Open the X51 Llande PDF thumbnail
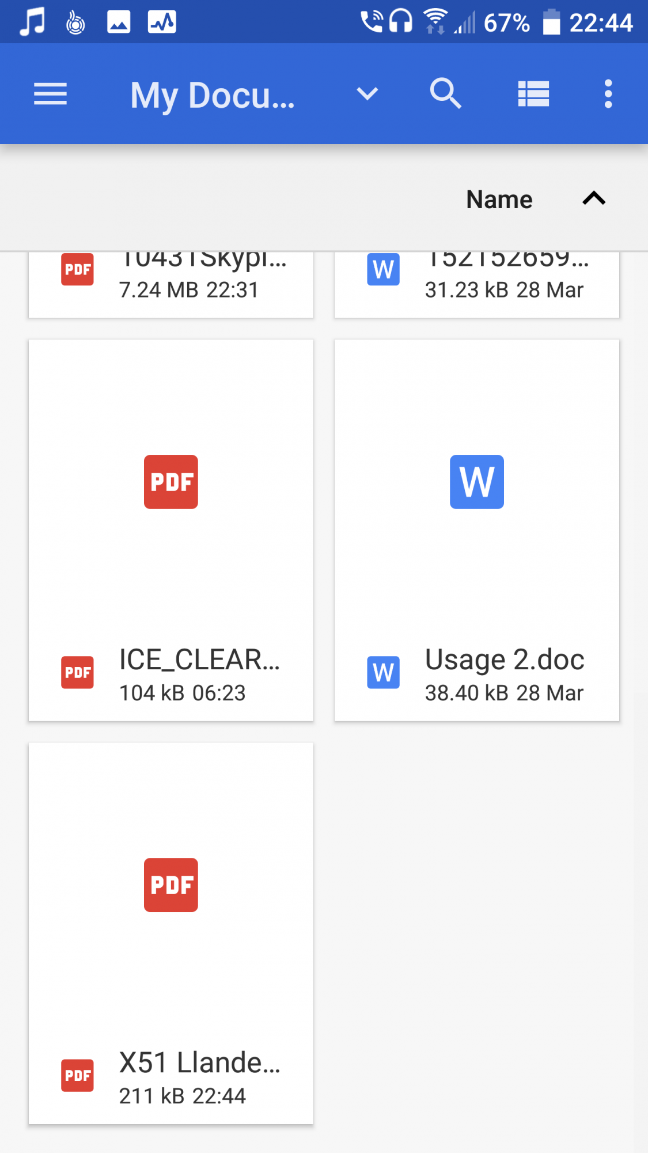This screenshot has width=648, height=1153. click(x=171, y=885)
